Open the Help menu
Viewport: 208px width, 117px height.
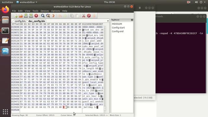tap(65, 11)
